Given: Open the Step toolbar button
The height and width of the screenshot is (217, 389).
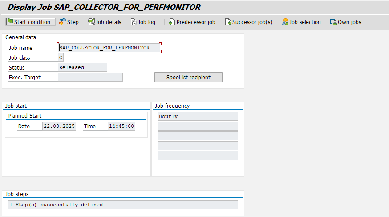Looking at the screenshot, I should [69, 22].
